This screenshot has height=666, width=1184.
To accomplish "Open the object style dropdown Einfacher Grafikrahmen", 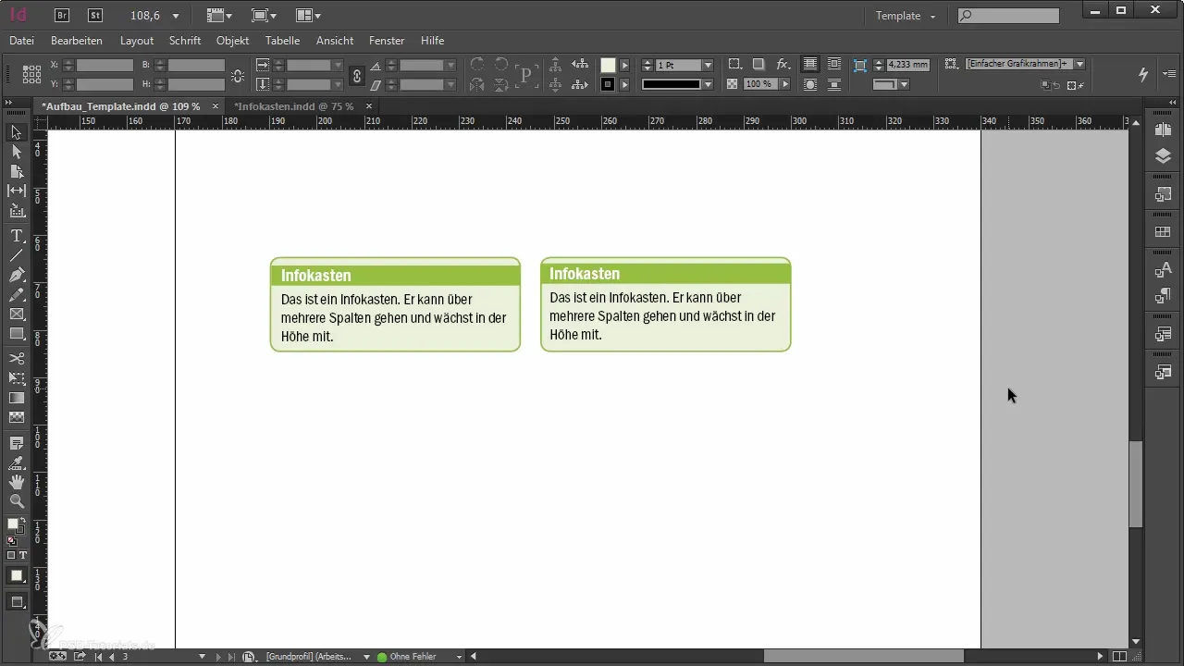I will pyautogui.click(x=1079, y=64).
